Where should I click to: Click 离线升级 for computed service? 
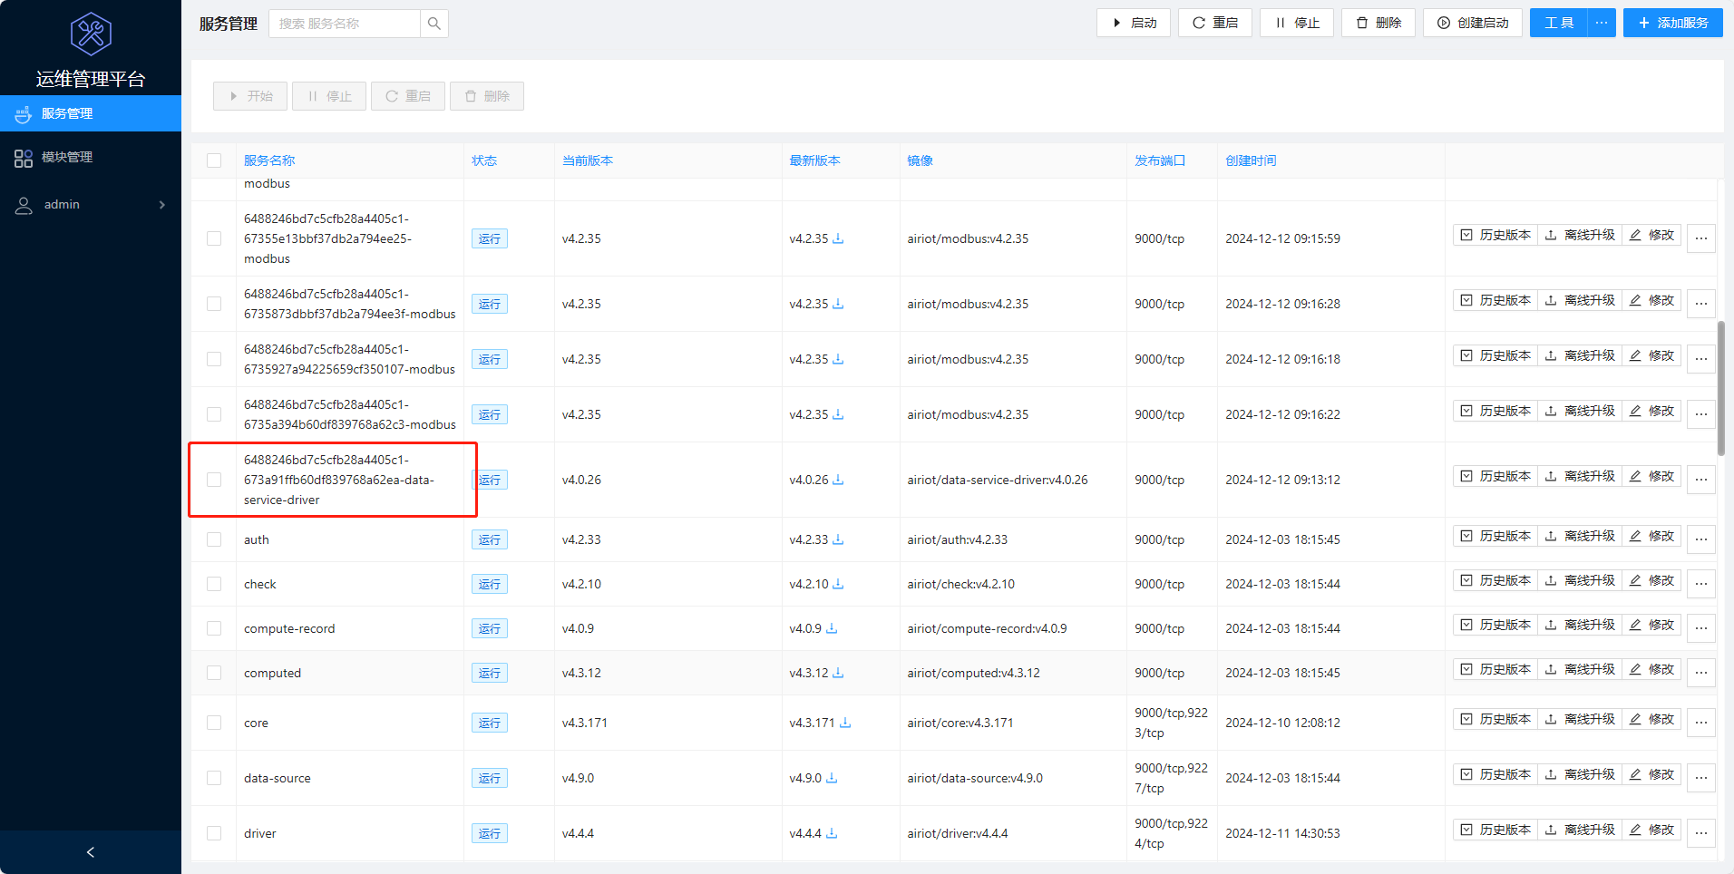[1580, 669]
